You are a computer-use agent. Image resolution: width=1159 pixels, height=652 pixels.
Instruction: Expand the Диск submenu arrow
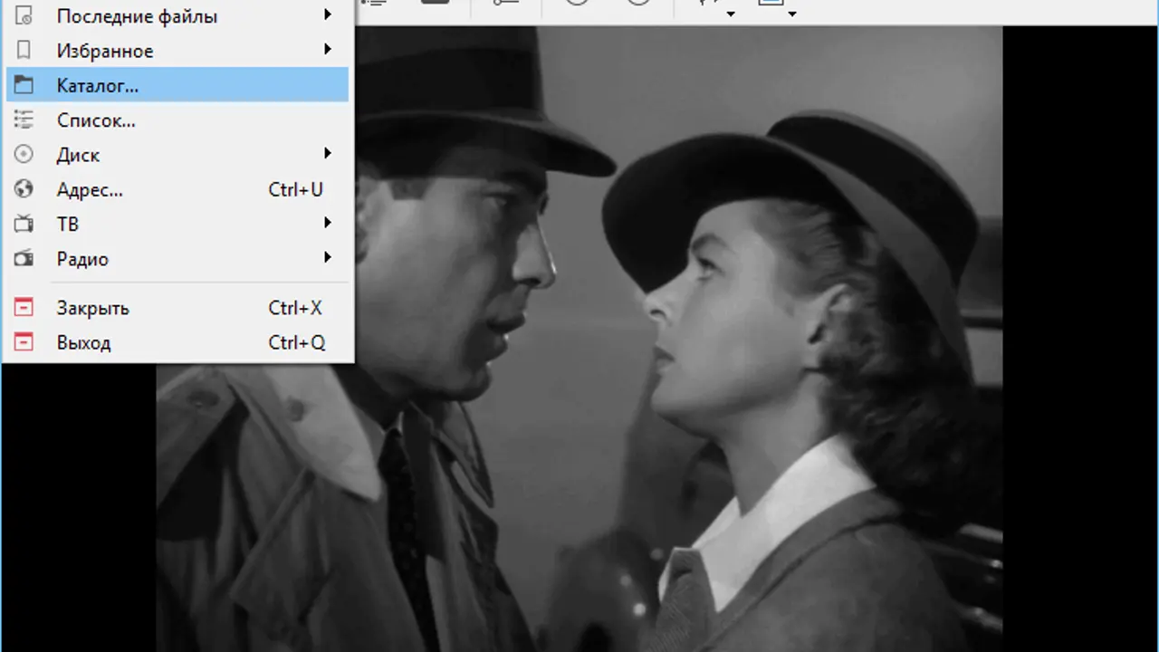coord(328,154)
